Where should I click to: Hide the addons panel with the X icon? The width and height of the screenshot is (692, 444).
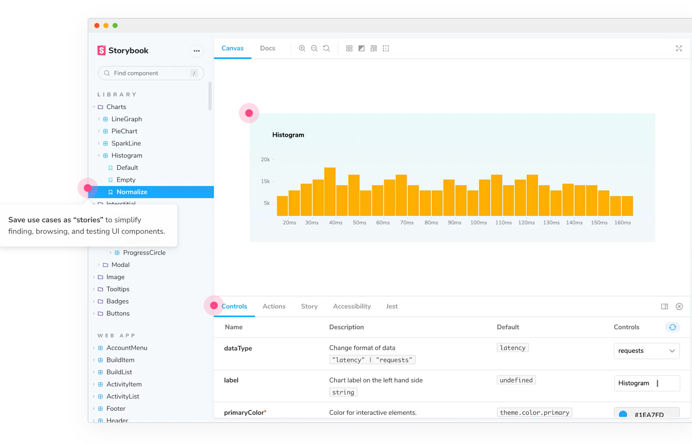tap(679, 306)
